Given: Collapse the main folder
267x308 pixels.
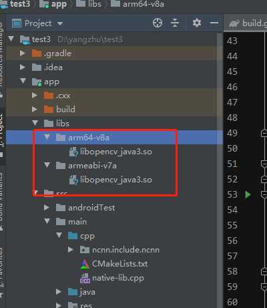Looking at the screenshot, I should point(47,221).
